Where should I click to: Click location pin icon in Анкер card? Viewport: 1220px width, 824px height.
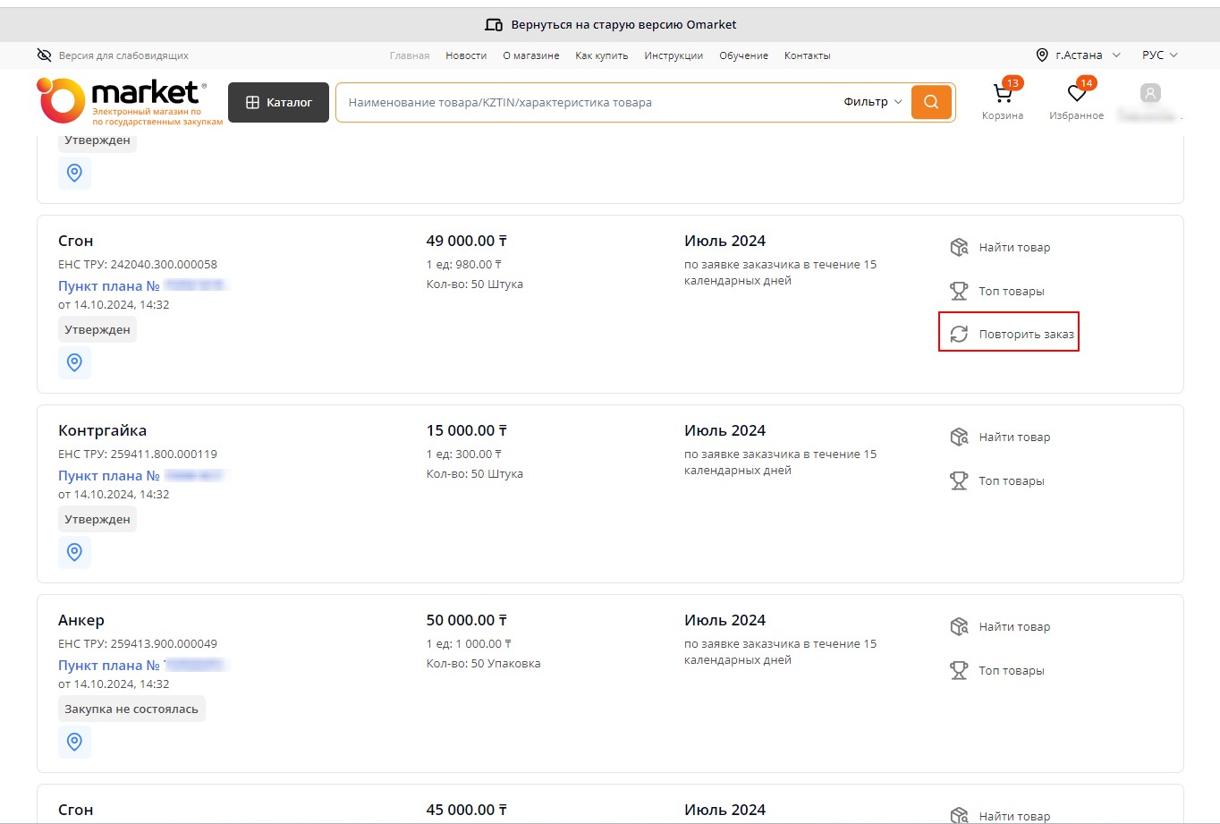pos(75,742)
